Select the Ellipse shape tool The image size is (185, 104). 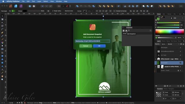(x=2, y=60)
